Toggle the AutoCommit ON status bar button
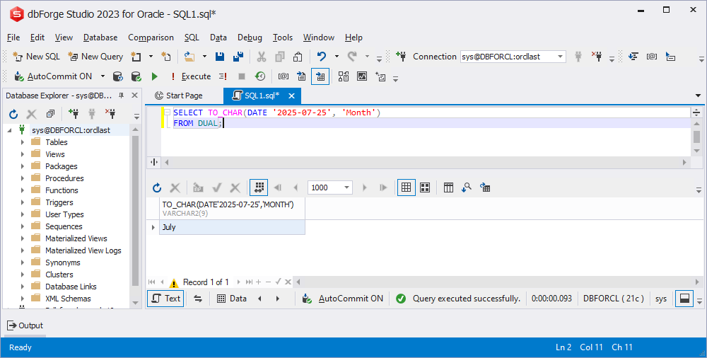This screenshot has width=707, height=358. click(x=343, y=299)
